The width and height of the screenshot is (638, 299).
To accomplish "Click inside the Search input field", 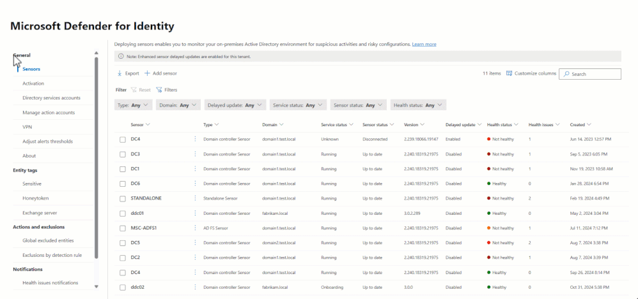I will click(x=590, y=74).
